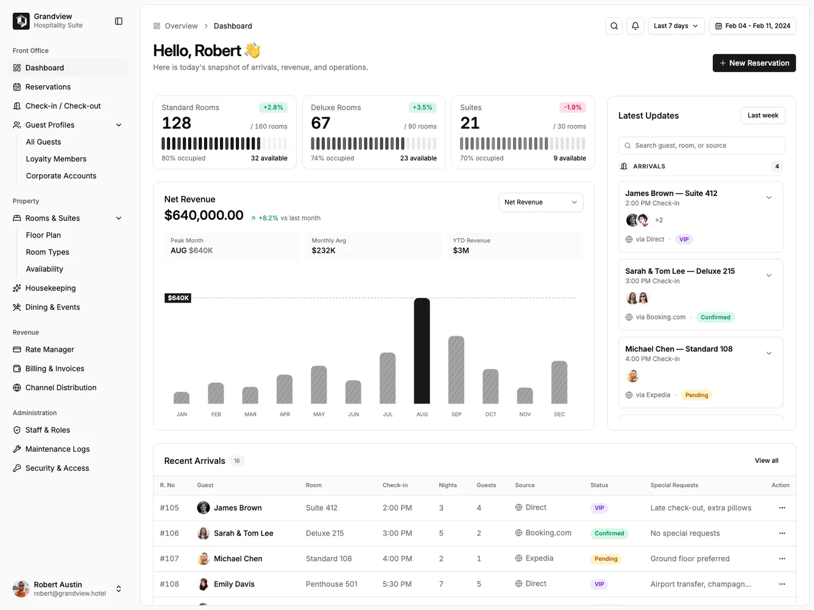814x610 pixels.
Task: Toggle the sidebar collapse control at top left
Action: (118, 21)
